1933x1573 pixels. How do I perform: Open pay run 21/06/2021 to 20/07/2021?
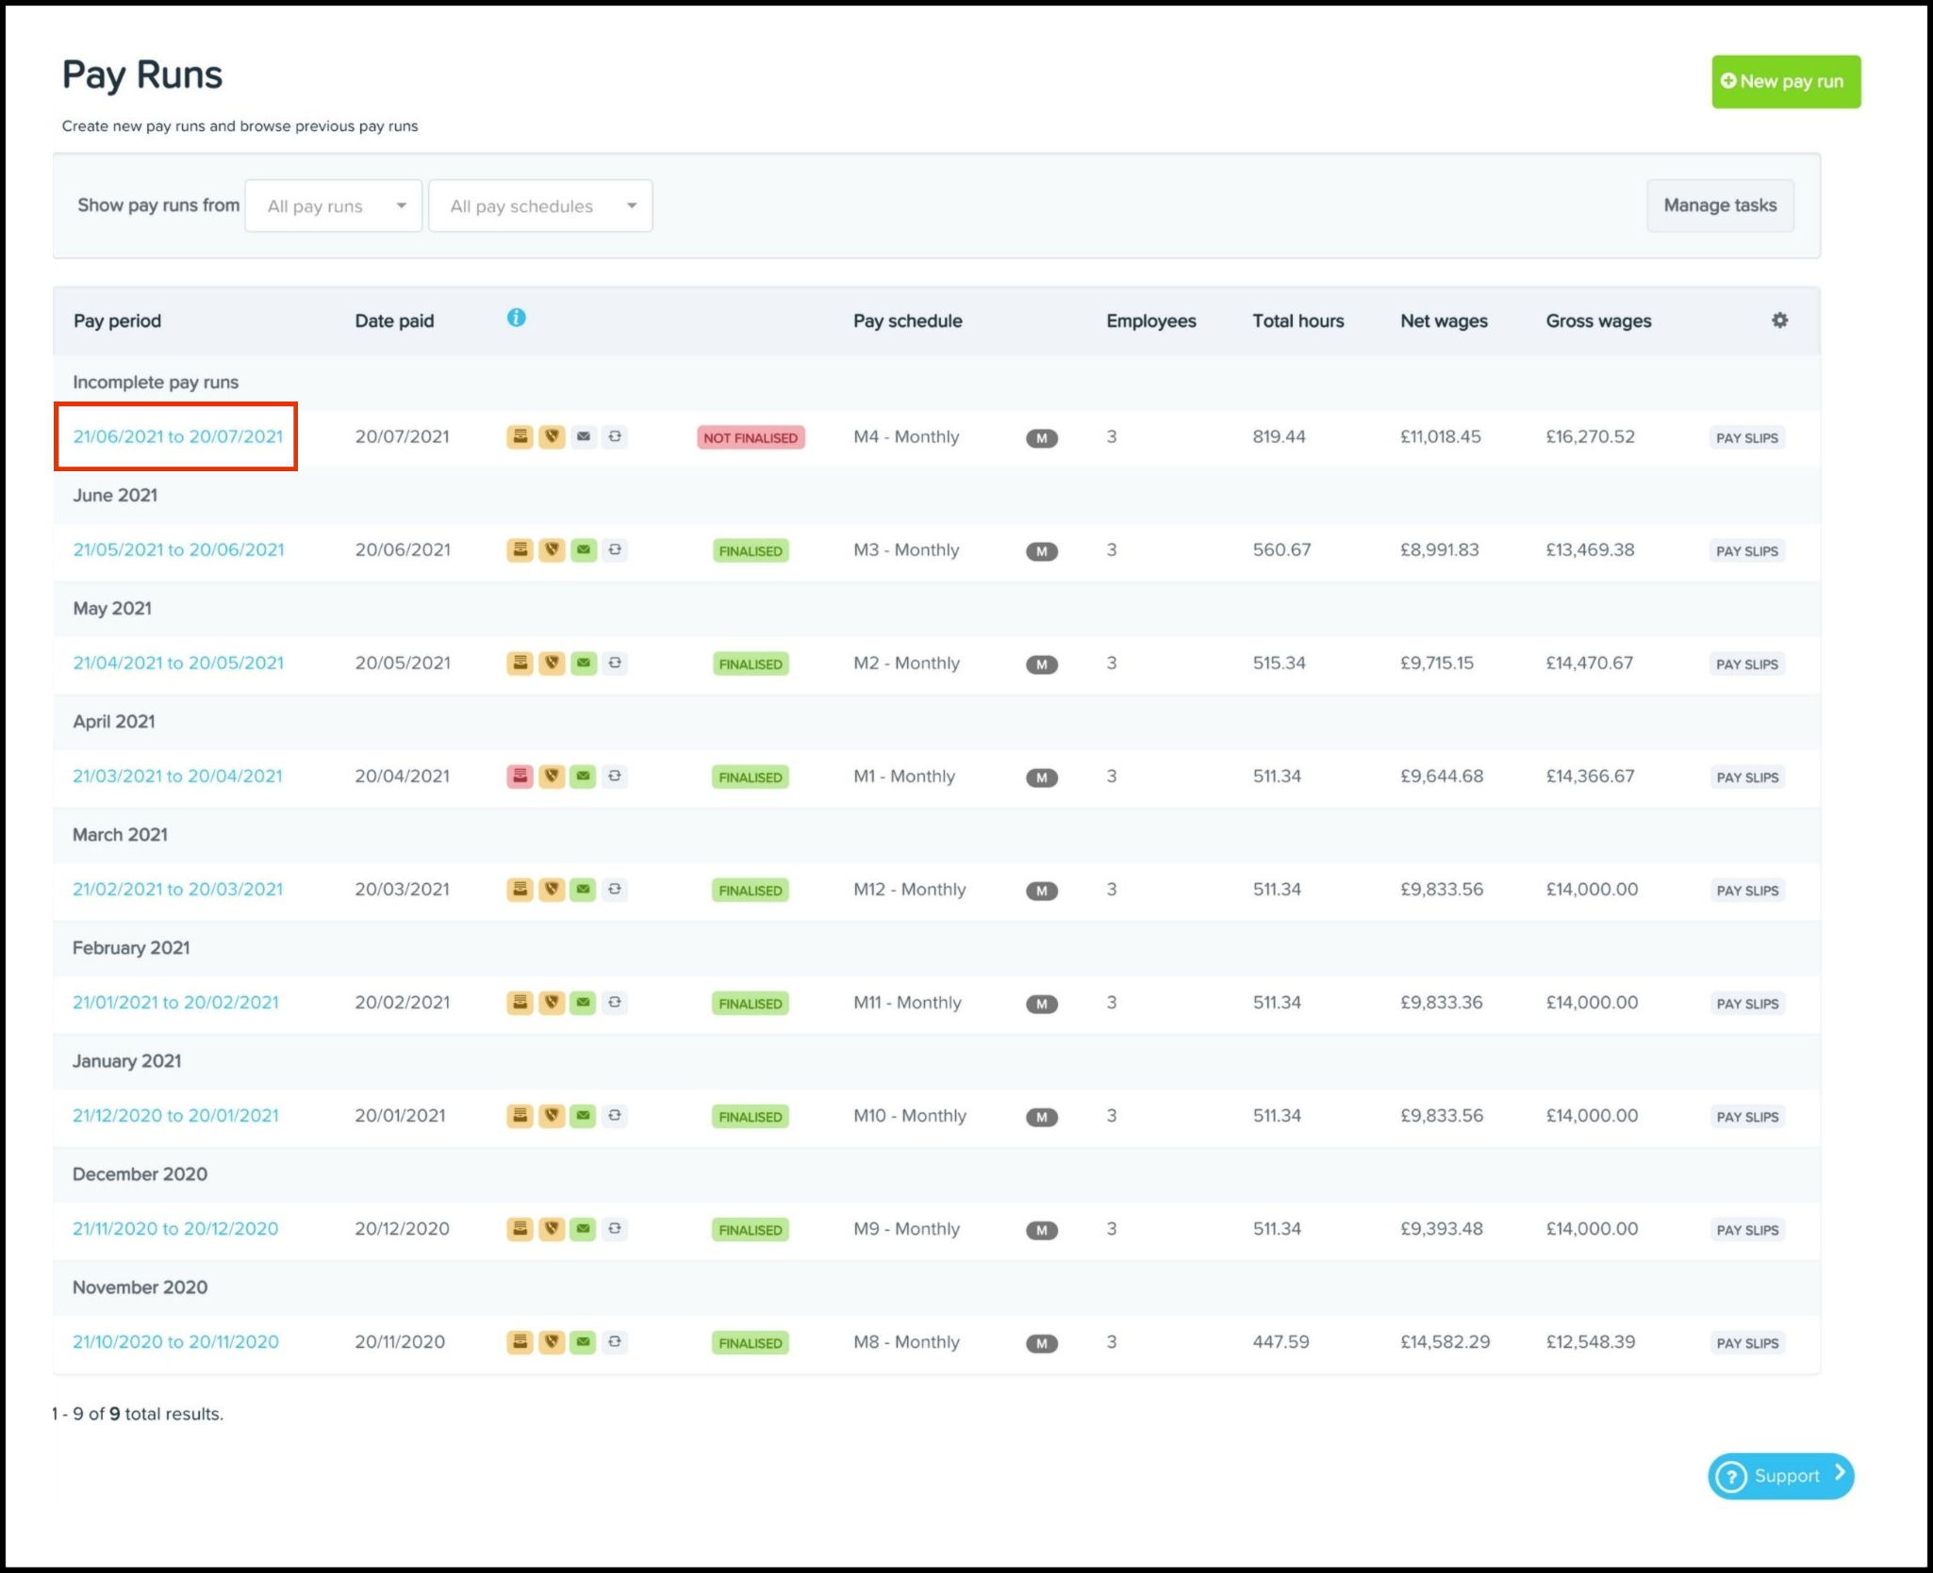point(178,436)
